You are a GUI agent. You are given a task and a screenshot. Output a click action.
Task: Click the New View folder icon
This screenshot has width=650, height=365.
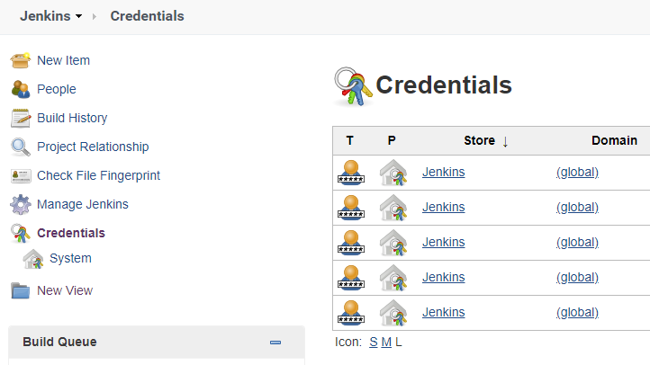click(x=21, y=290)
